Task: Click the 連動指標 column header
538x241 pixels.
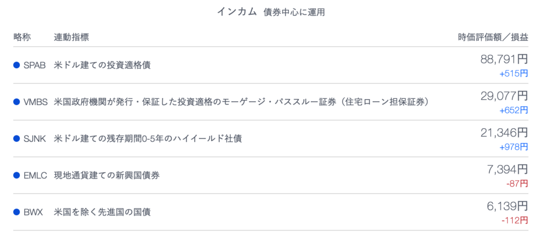Action: click(x=71, y=37)
